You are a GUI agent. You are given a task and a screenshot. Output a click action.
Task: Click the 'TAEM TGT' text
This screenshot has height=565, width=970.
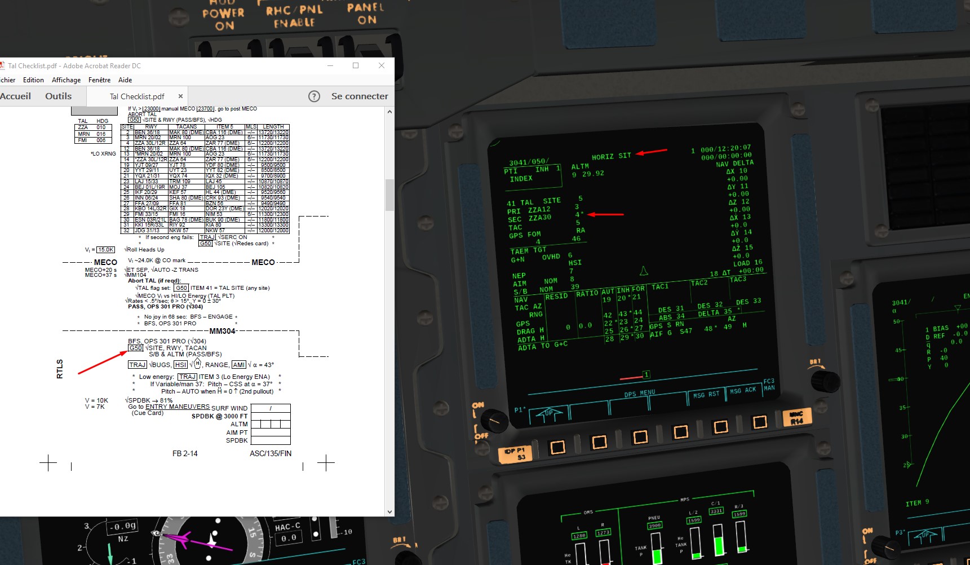(x=528, y=251)
